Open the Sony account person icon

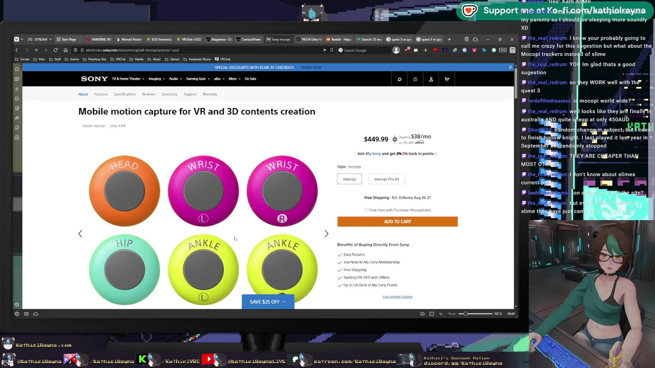[431, 79]
